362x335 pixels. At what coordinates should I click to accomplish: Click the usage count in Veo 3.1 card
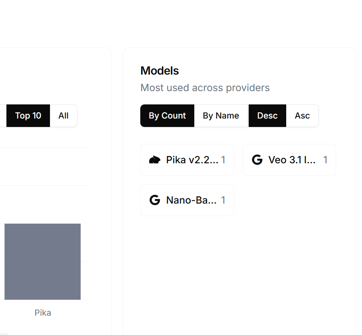coord(325,160)
